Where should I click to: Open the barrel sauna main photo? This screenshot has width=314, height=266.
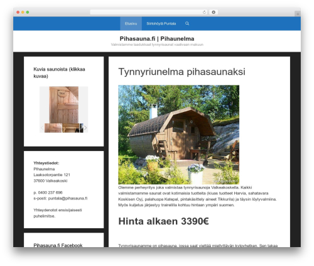tap(178, 135)
